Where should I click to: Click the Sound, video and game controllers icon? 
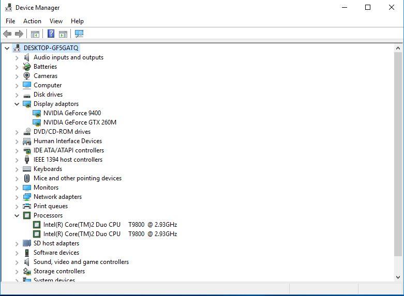[26, 262]
